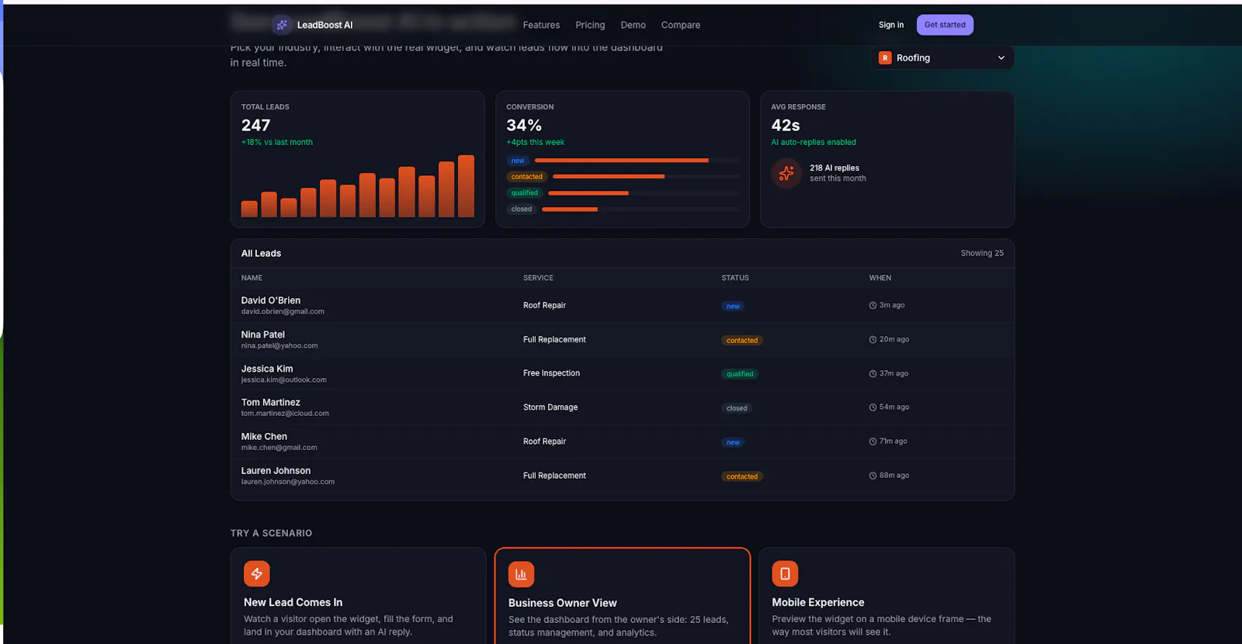This screenshot has width=1242, height=644.
Task: Click the '+18% vs last month' text
Action: pyautogui.click(x=277, y=142)
